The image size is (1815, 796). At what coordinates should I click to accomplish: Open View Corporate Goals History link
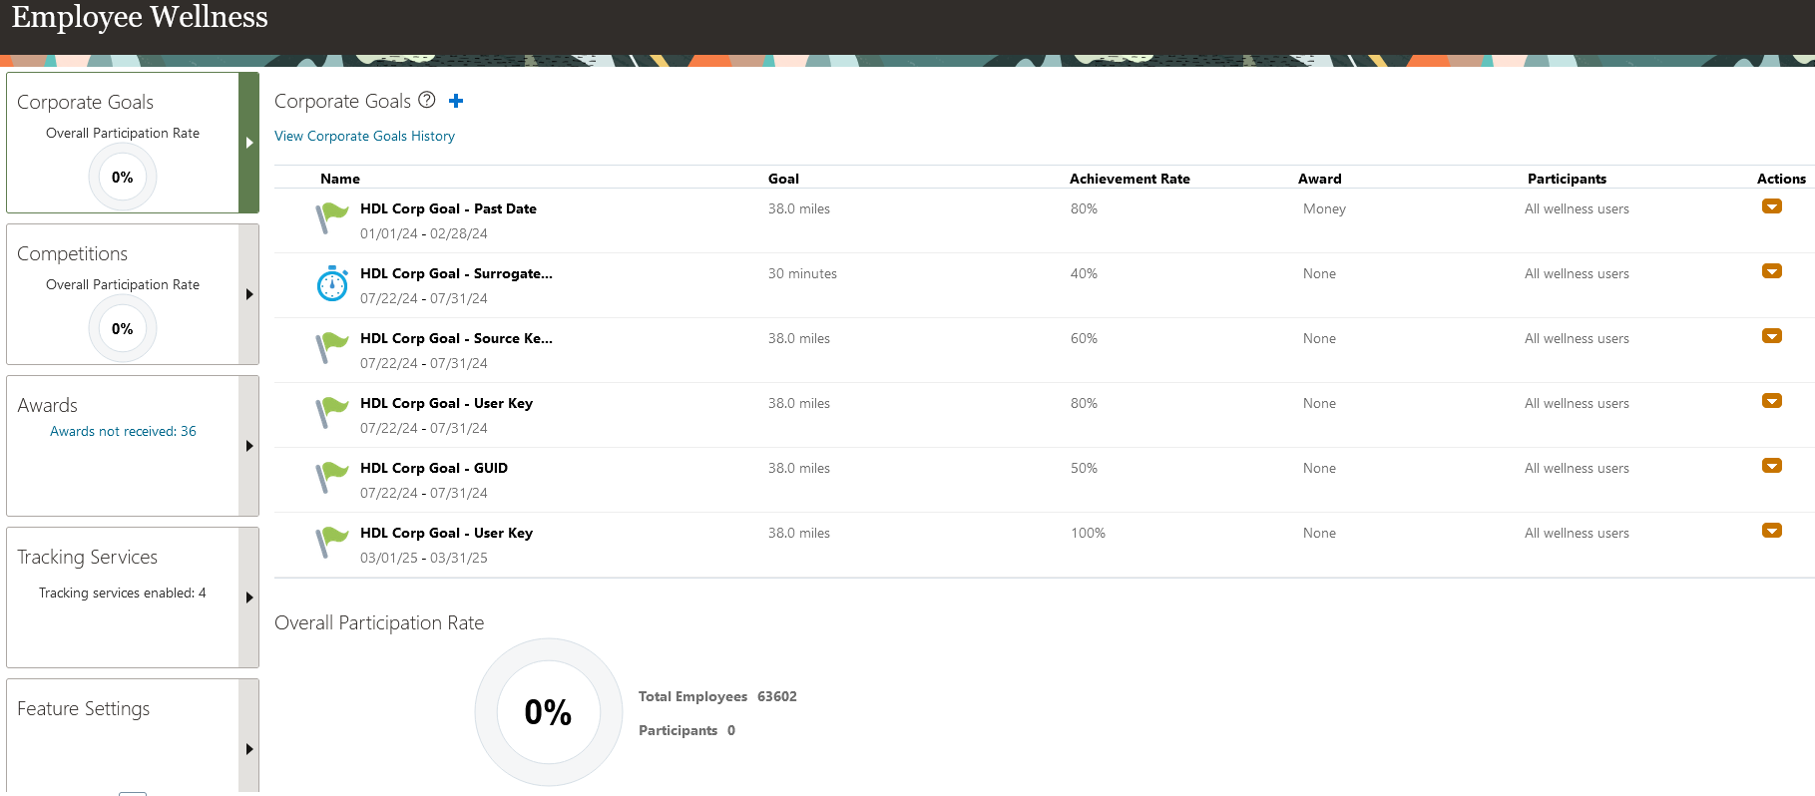pyautogui.click(x=364, y=136)
